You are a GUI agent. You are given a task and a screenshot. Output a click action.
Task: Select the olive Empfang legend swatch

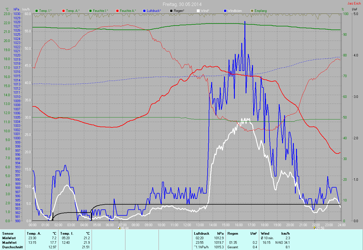tap(252, 11)
